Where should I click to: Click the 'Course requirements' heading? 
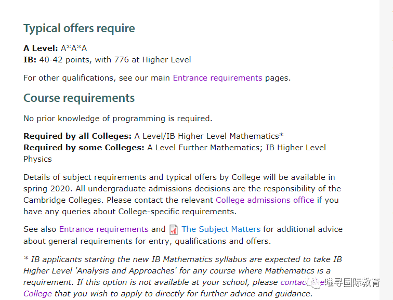click(x=79, y=98)
